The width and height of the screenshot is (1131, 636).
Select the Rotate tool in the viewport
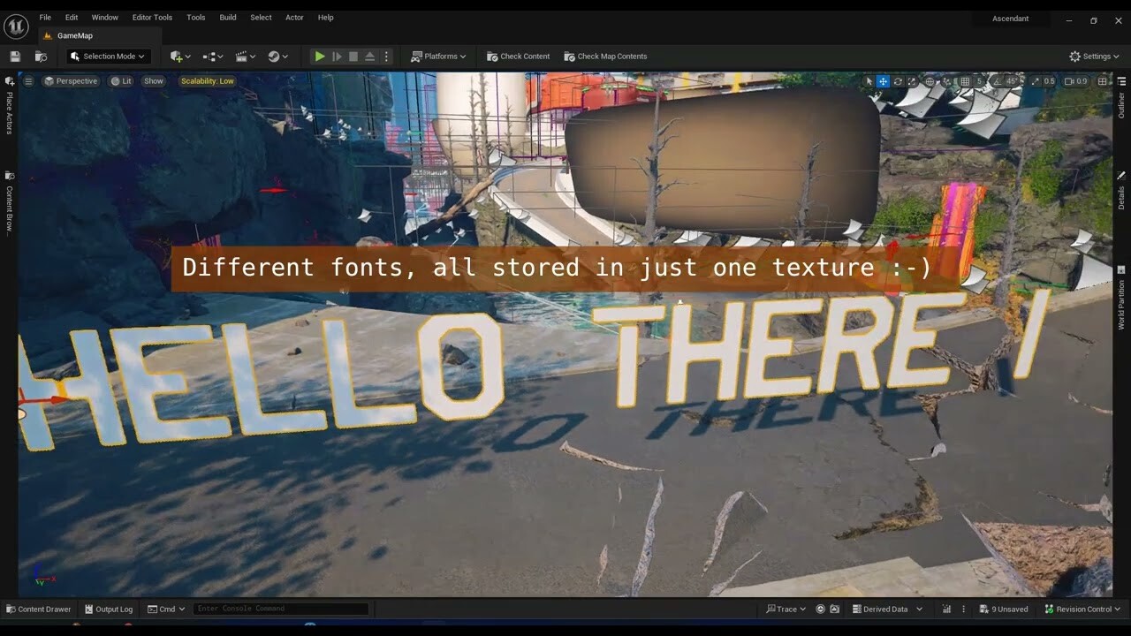898,80
